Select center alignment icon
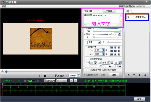The height and width of the screenshot is (102, 151). 115,51
